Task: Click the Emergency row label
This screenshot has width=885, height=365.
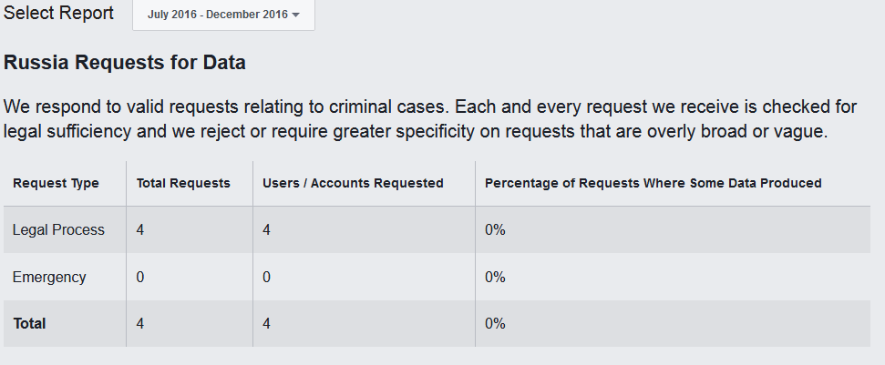Action: pos(49,277)
